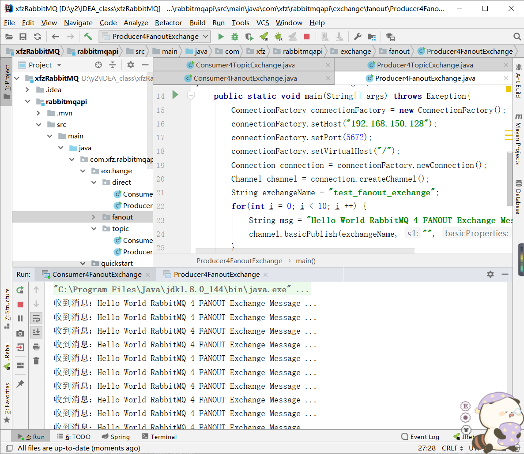524x454 pixels.
Task: Toggle Maven Projects side panel
Action: point(518,139)
